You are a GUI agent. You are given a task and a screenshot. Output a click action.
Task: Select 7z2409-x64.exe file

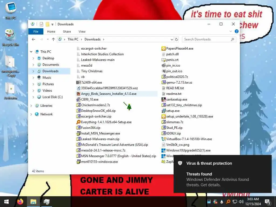(89, 82)
